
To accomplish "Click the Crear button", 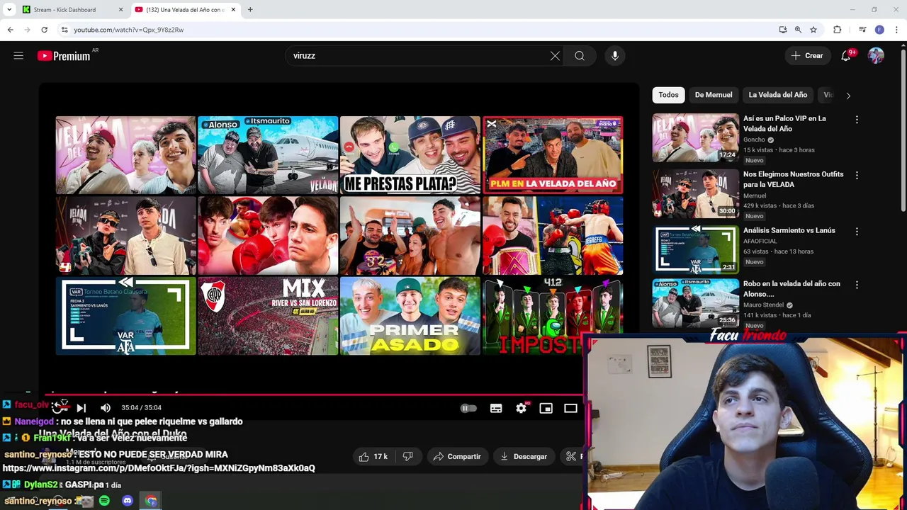I will 807,56.
